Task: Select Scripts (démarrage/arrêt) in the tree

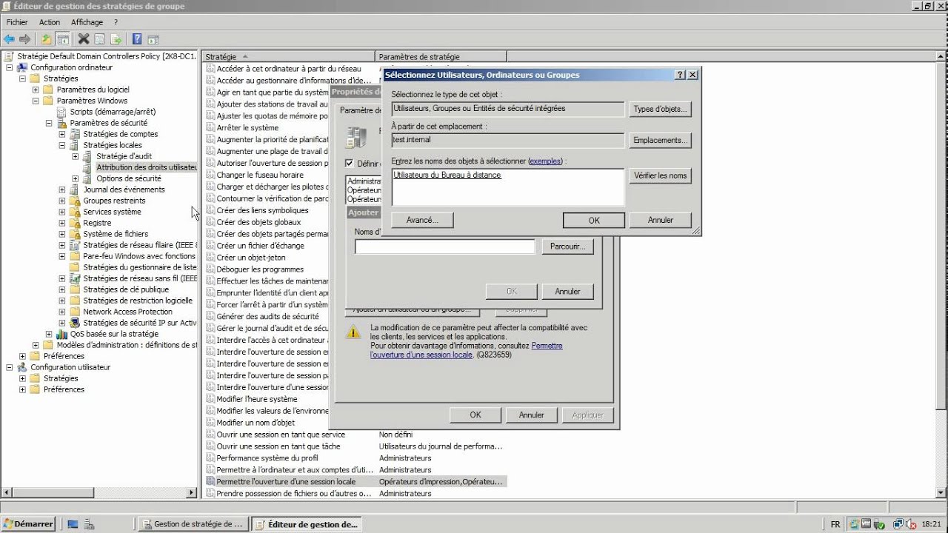Action: click(x=113, y=112)
